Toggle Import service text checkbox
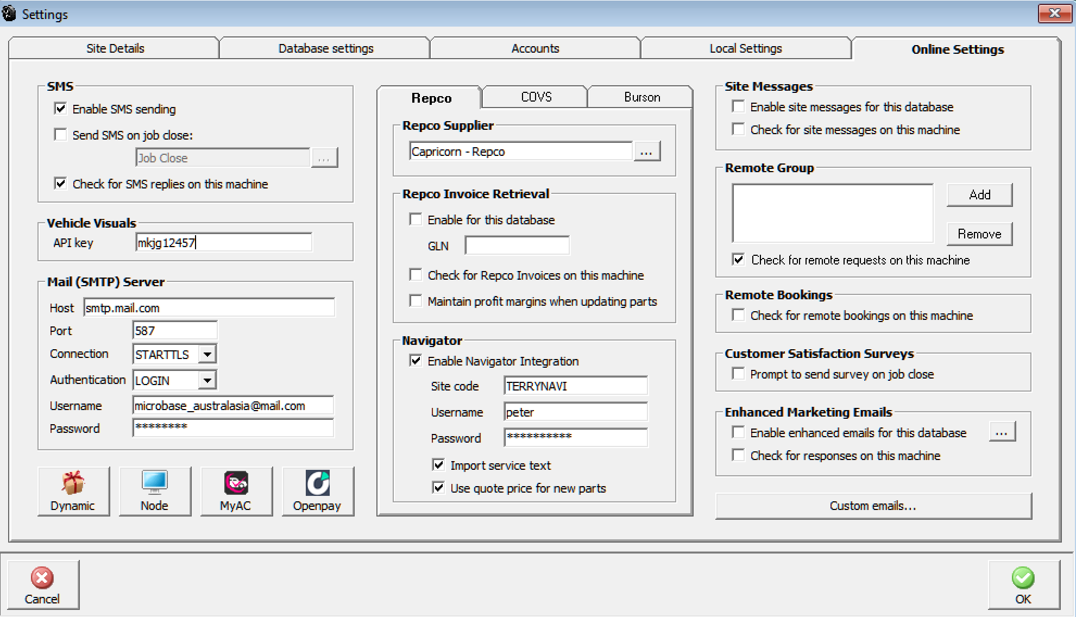1076x617 pixels. click(438, 465)
